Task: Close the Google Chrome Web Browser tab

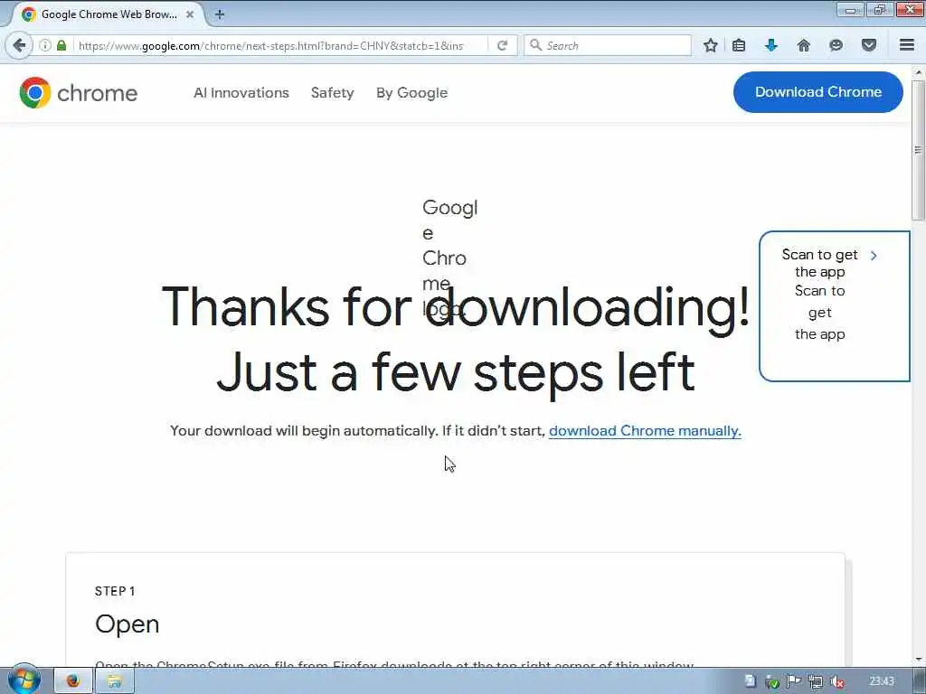Action: point(190,14)
